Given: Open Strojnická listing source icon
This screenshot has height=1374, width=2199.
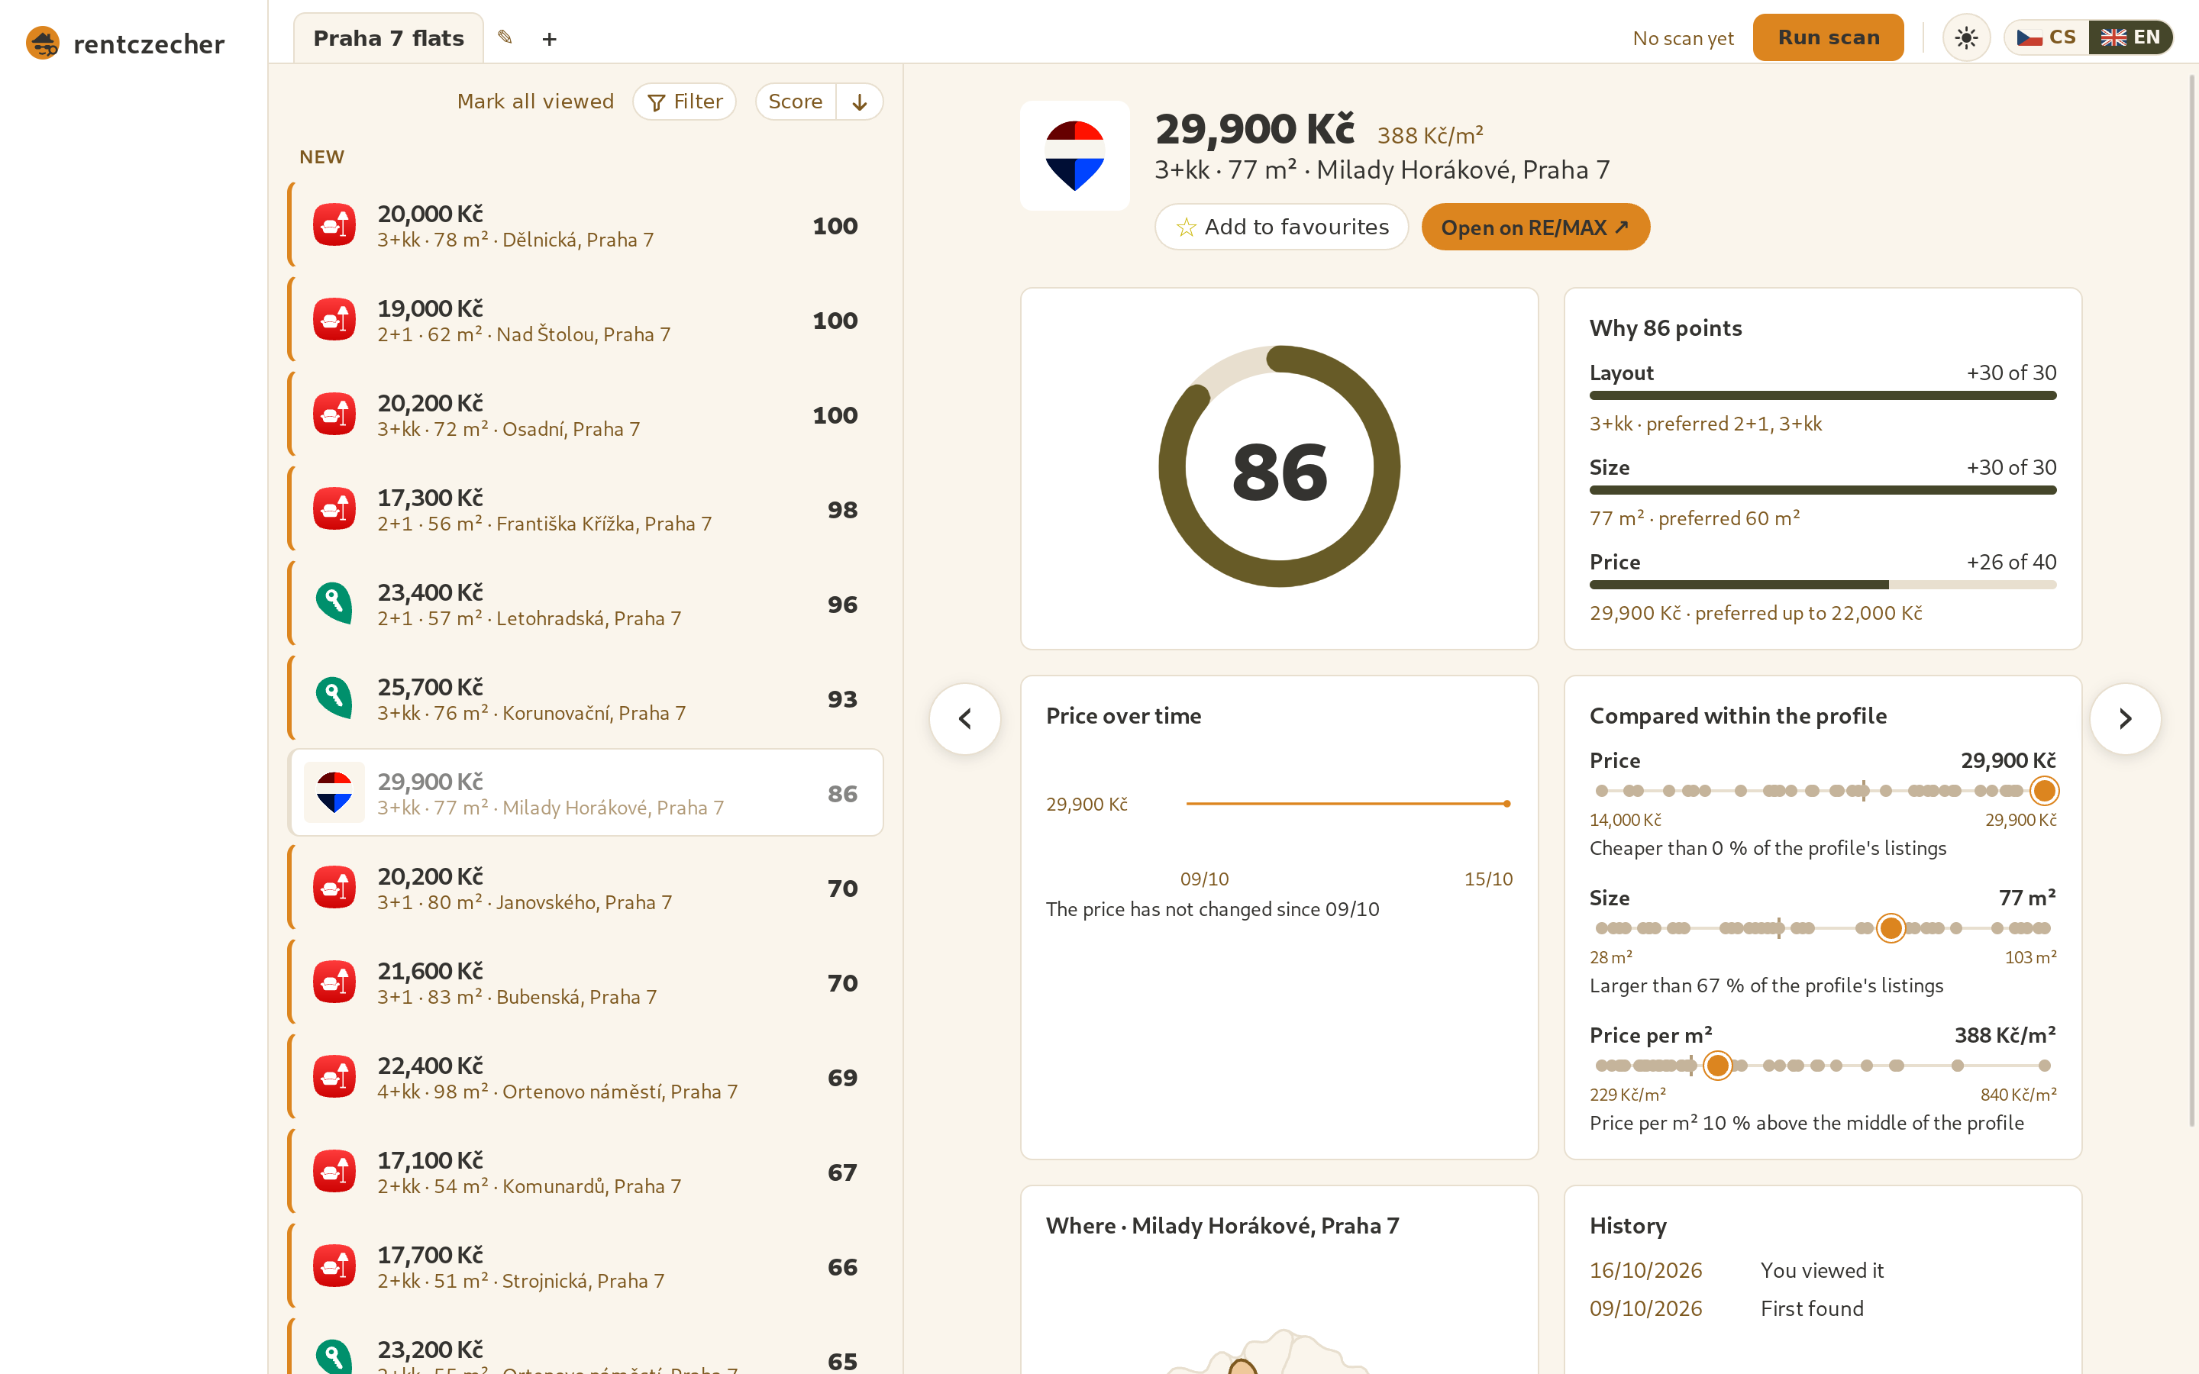Looking at the screenshot, I should 334,1266.
